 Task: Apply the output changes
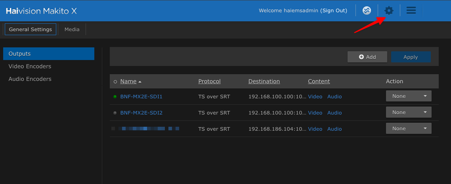pyautogui.click(x=411, y=57)
